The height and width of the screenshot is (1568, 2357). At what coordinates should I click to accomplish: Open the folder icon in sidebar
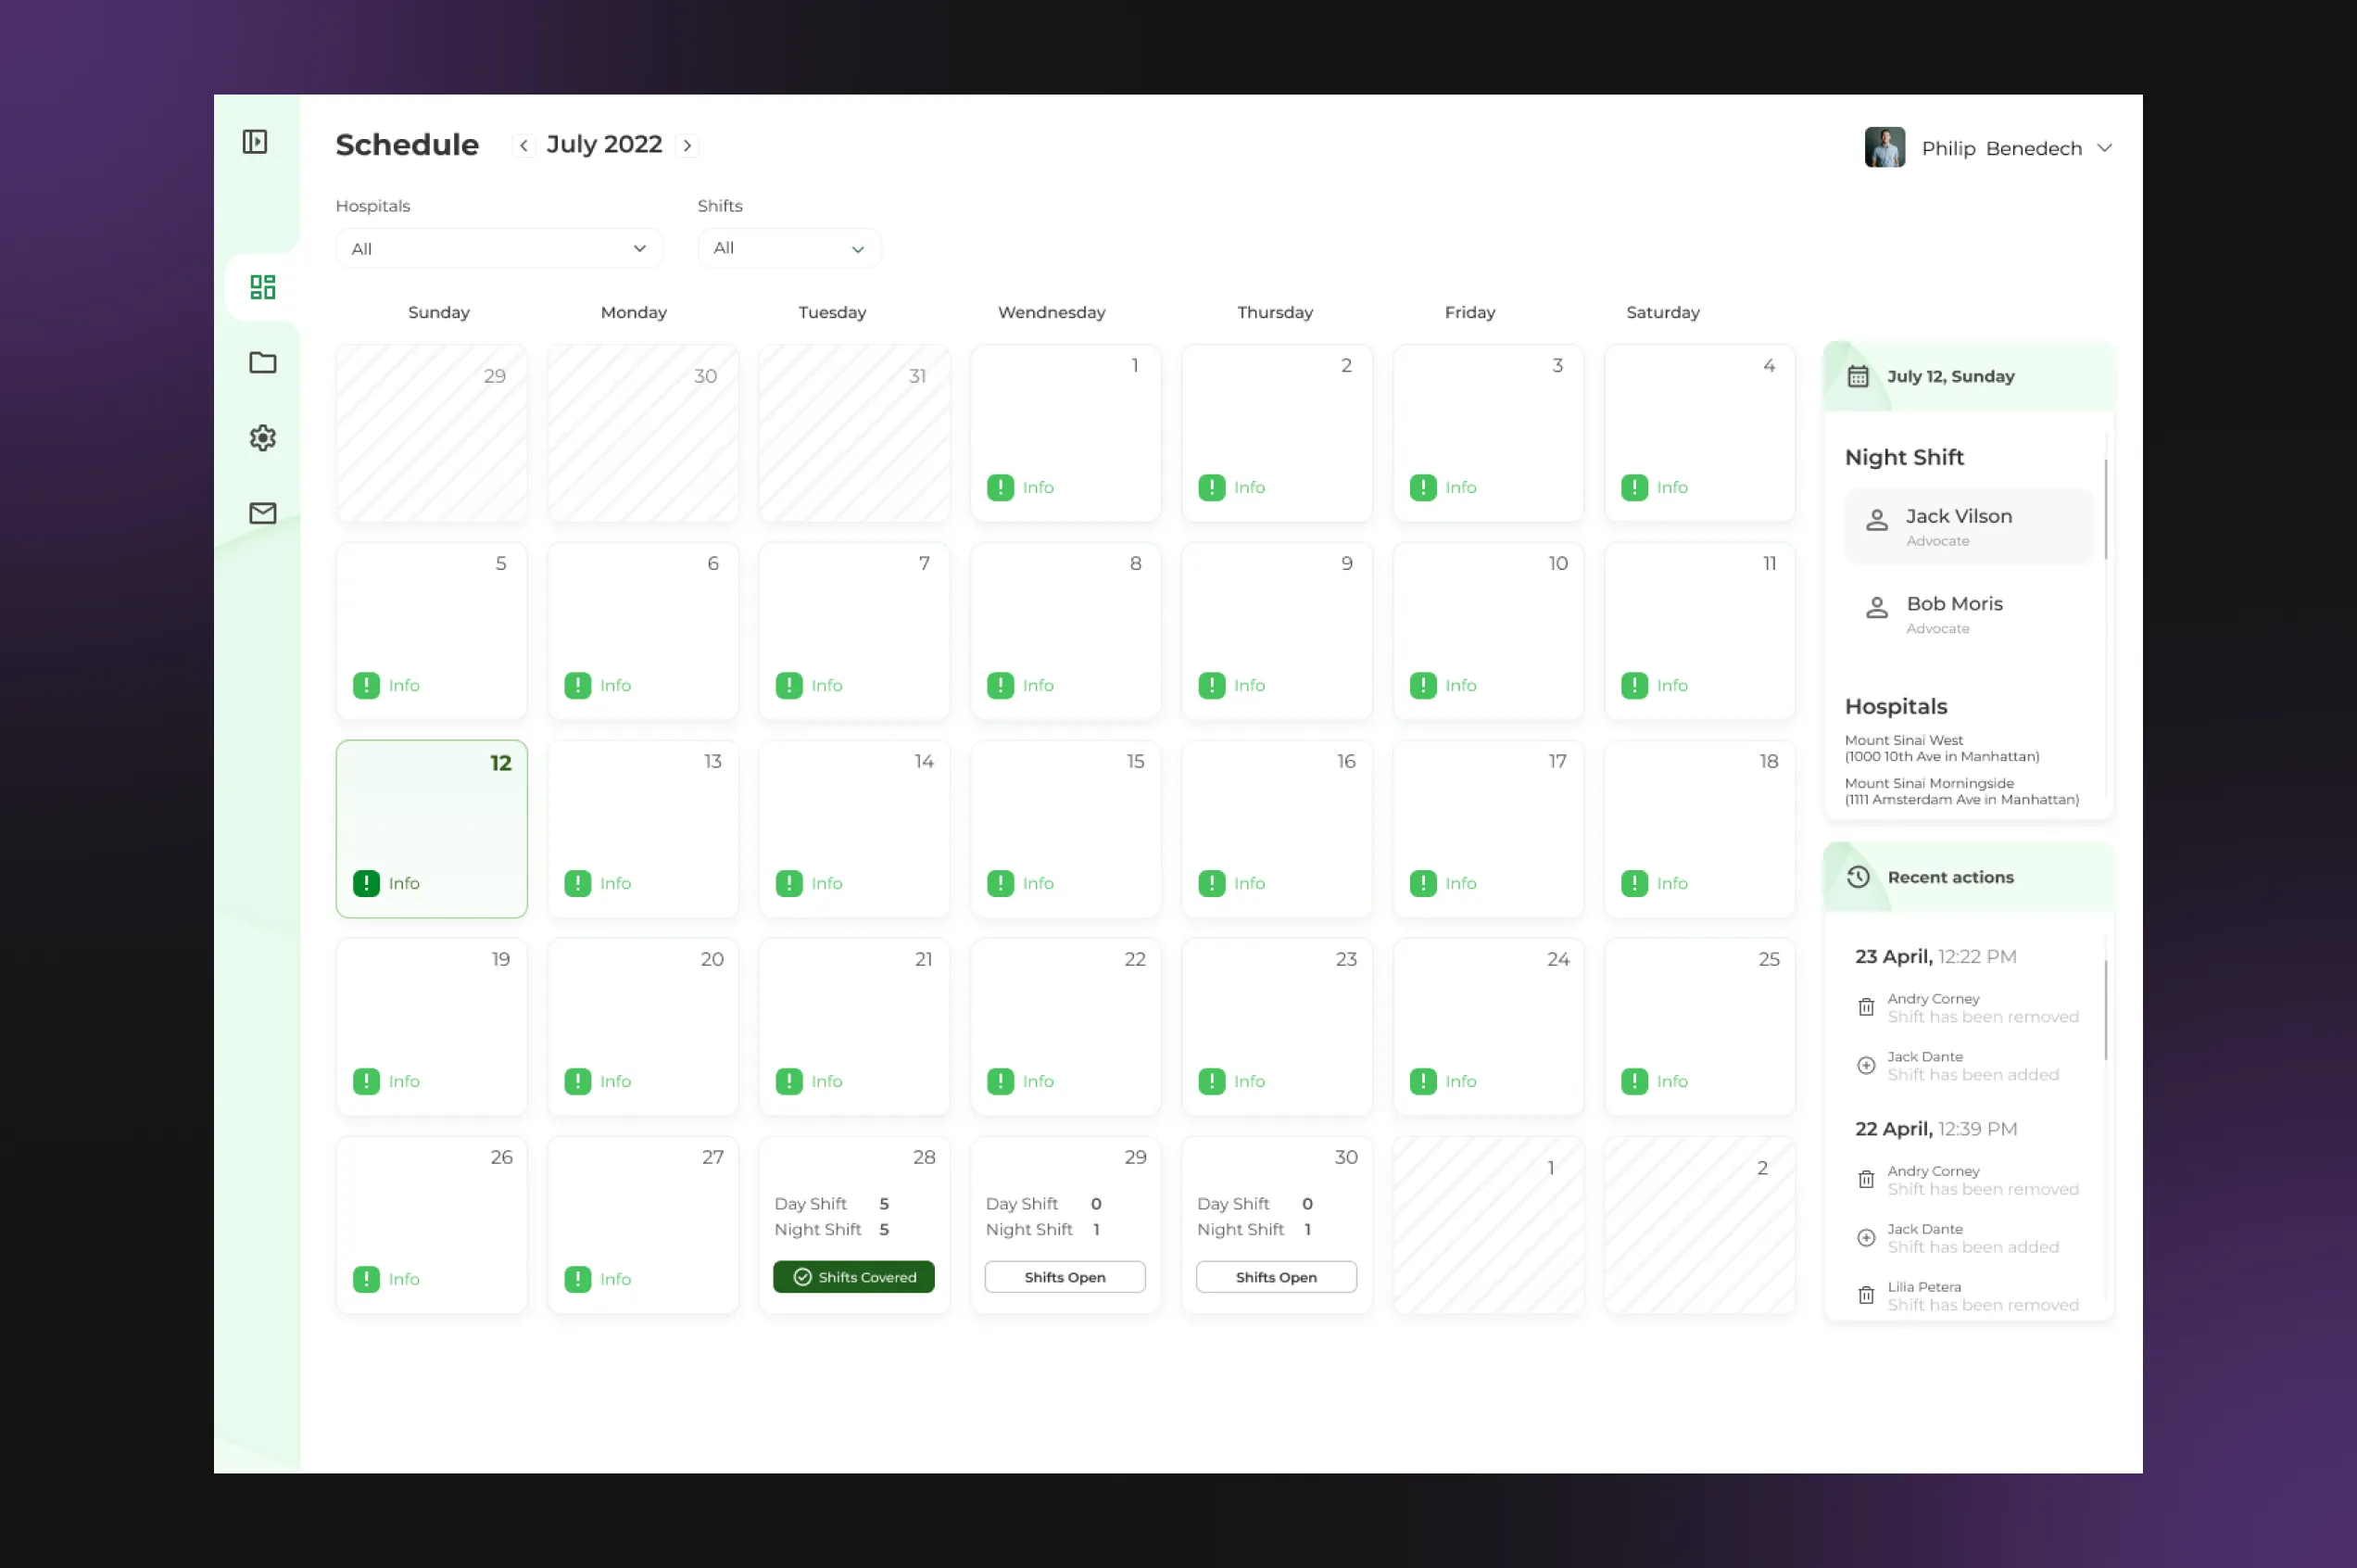coord(262,362)
